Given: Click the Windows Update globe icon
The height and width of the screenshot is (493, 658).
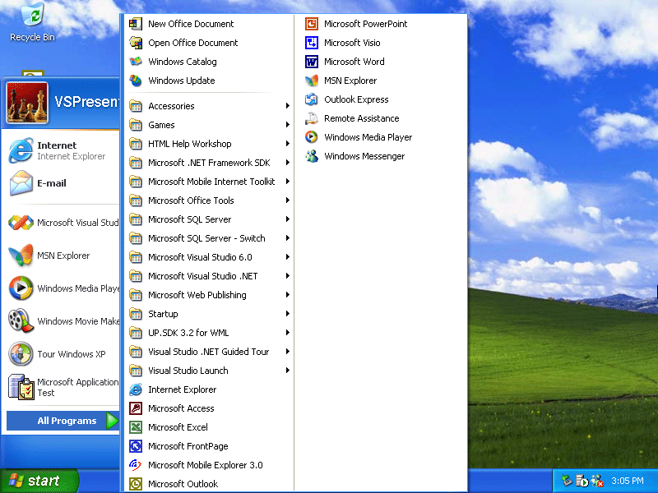Looking at the screenshot, I should click(136, 81).
